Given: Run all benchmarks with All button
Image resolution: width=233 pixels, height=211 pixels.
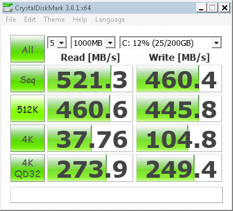Looking at the screenshot, I should [28, 49].
